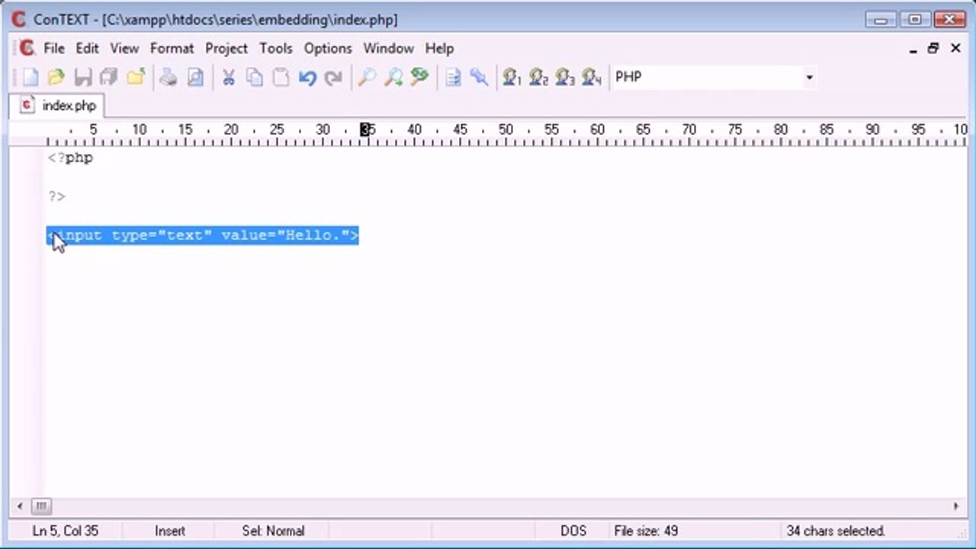The height and width of the screenshot is (549, 976).
Task: Open the File menu
Action: pyautogui.click(x=54, y=48)
